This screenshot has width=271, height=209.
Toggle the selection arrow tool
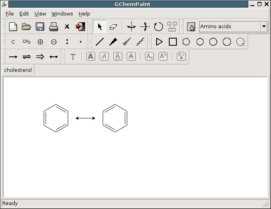tap(100, 27)
